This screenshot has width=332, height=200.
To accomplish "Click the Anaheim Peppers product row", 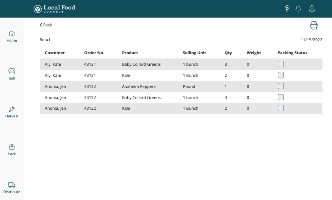I will point(139,86).
